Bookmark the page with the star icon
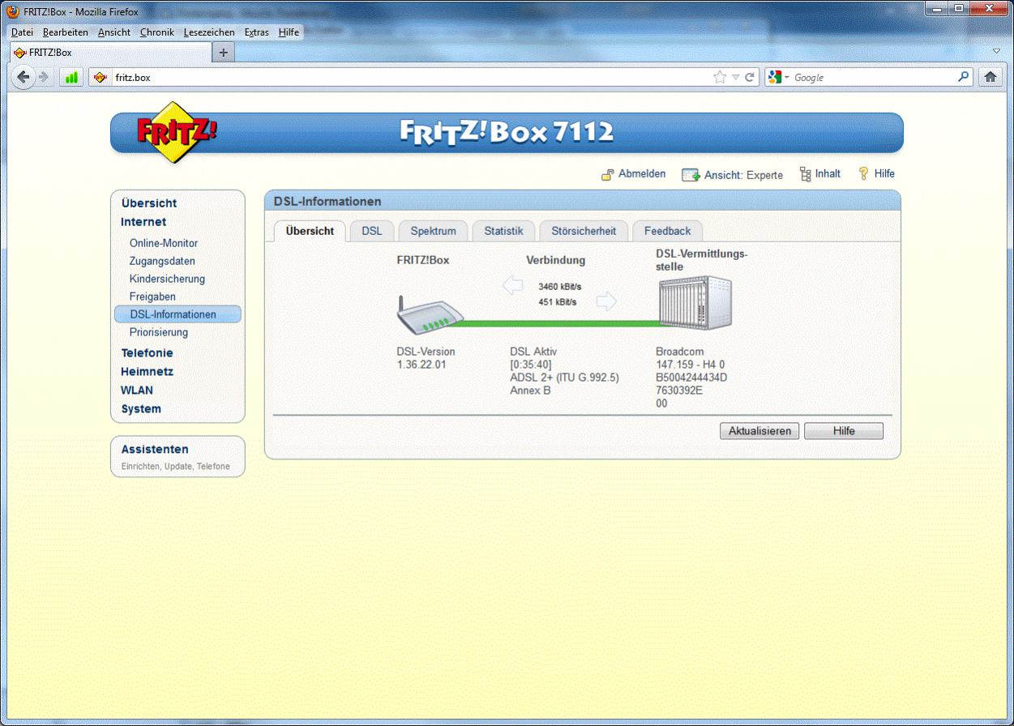This screenshot has height=726, width=1014. click(720, 78)
